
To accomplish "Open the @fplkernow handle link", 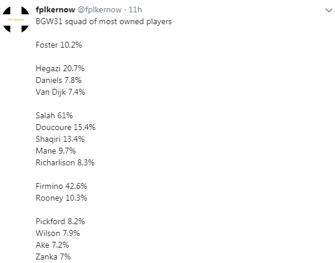I will 99,9.
